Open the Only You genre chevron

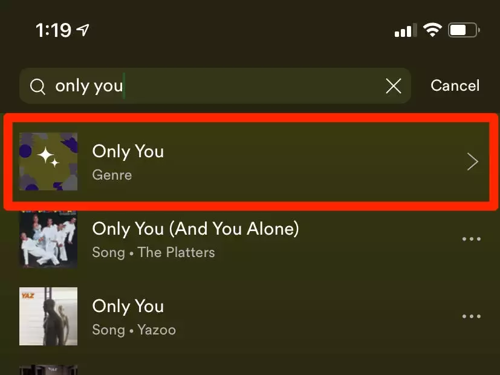click(x=472, y=161)
